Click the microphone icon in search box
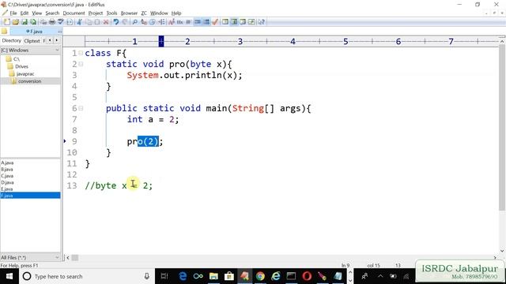 point(147,276)
